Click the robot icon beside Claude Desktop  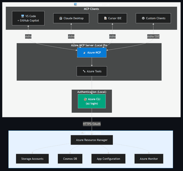pyautogui.click(x=60, y=18)
